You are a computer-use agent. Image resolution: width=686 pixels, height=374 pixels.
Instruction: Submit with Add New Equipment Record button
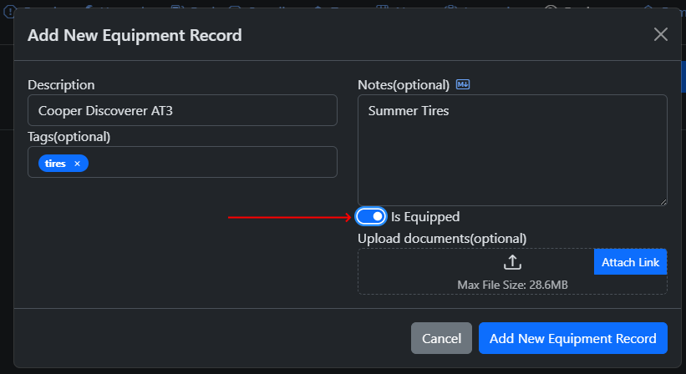(572, 338)
